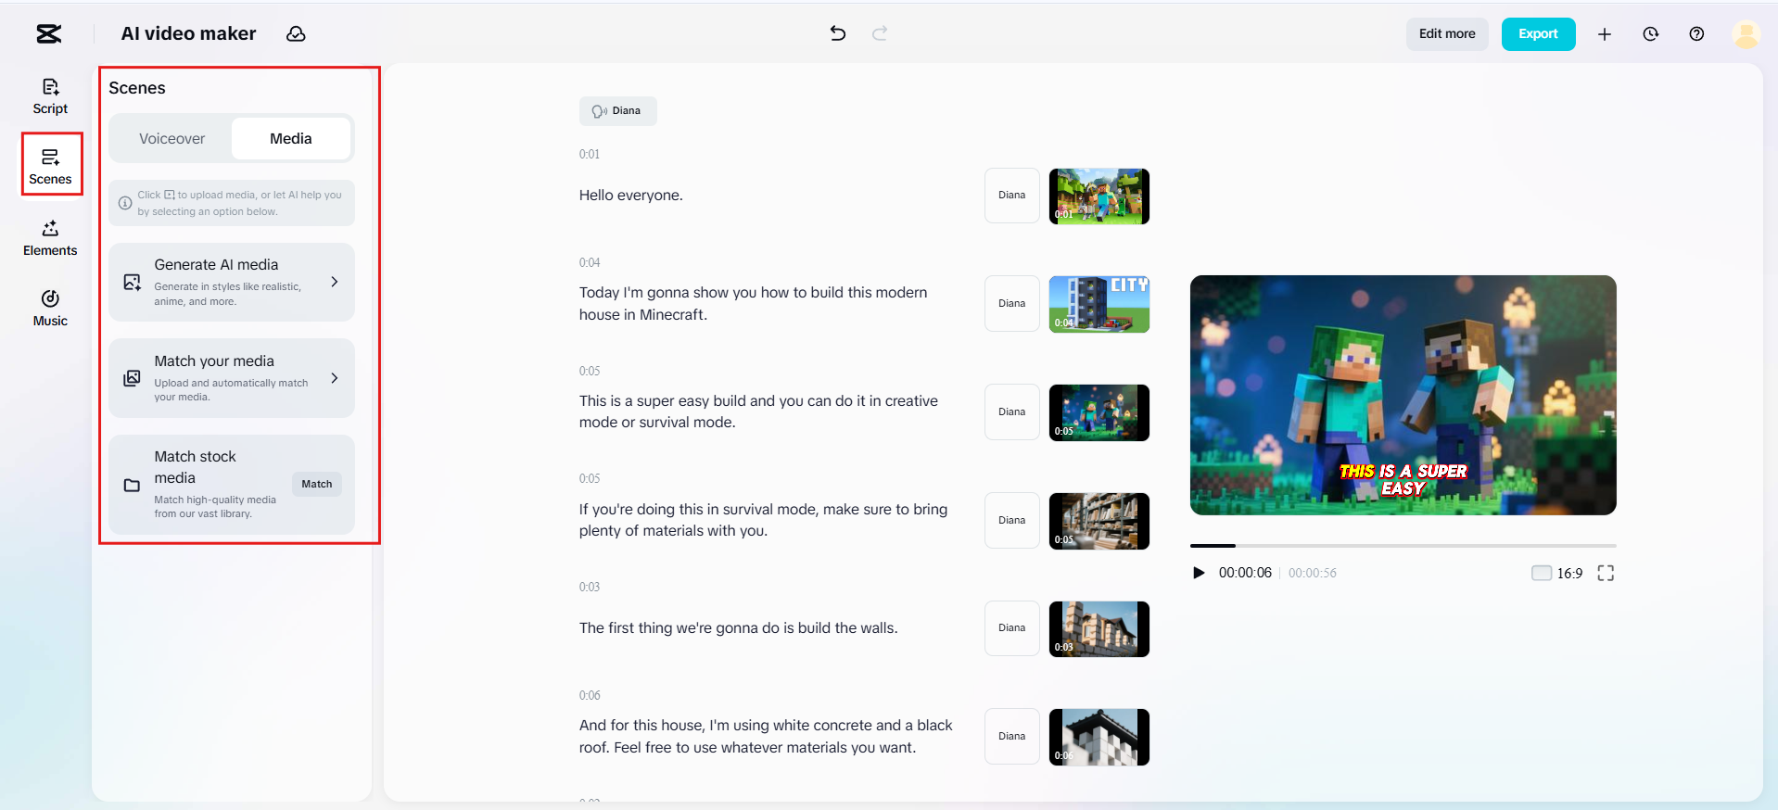Image resolution: width=1778 pixels, height=810 pixels.
Task: Click the Edit more button
Action: tap(1447, 34)
